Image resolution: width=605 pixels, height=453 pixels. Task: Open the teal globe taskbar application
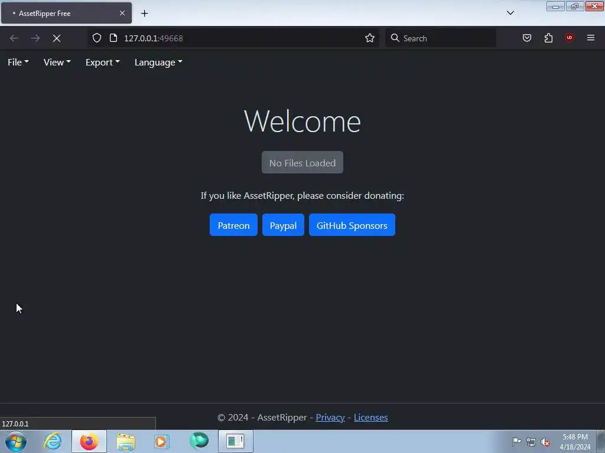click(x=199, y=441)
